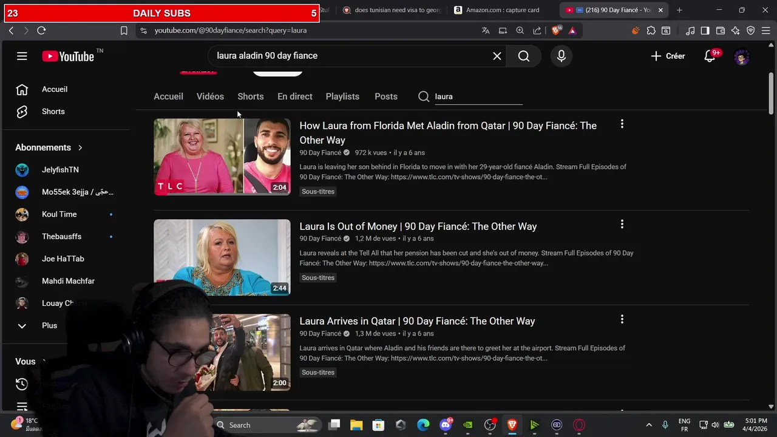Viewport: 777px width, 437px height.
Task: Open the browser extensions puzzle icon
Action: pyautogui.click(x=651, y=30)
